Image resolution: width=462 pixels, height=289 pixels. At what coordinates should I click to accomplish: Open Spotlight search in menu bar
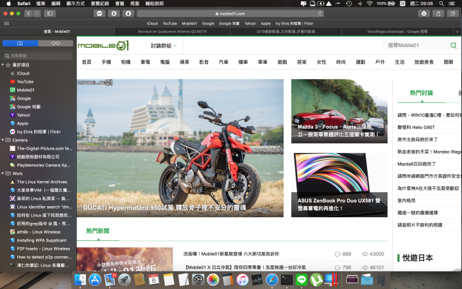click(x=441, y=4)
